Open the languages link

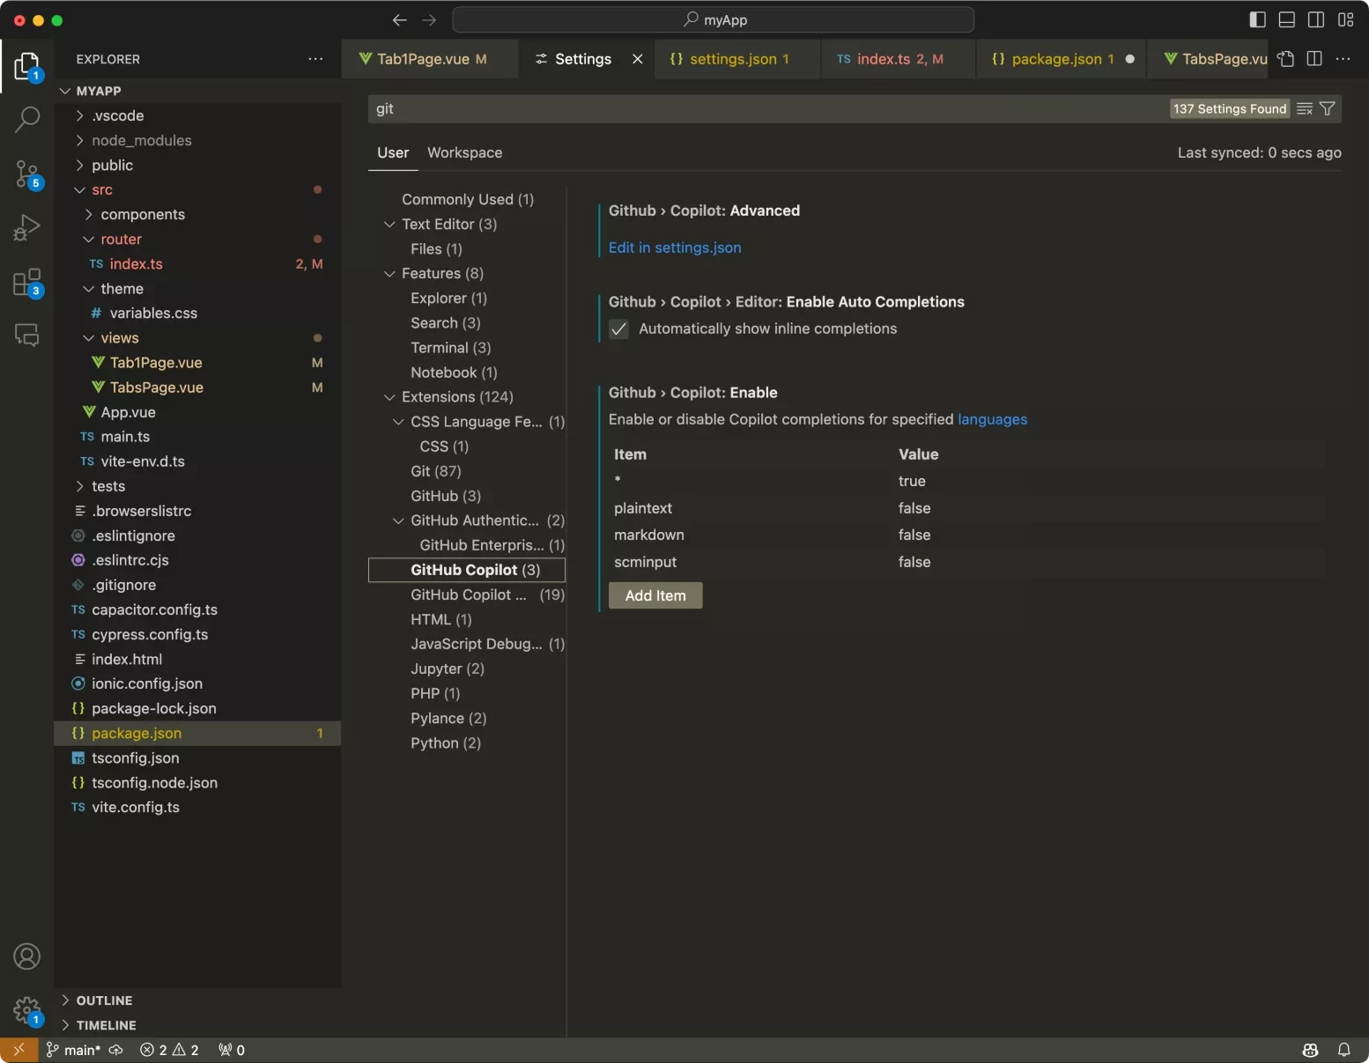[x=993, y=419]
